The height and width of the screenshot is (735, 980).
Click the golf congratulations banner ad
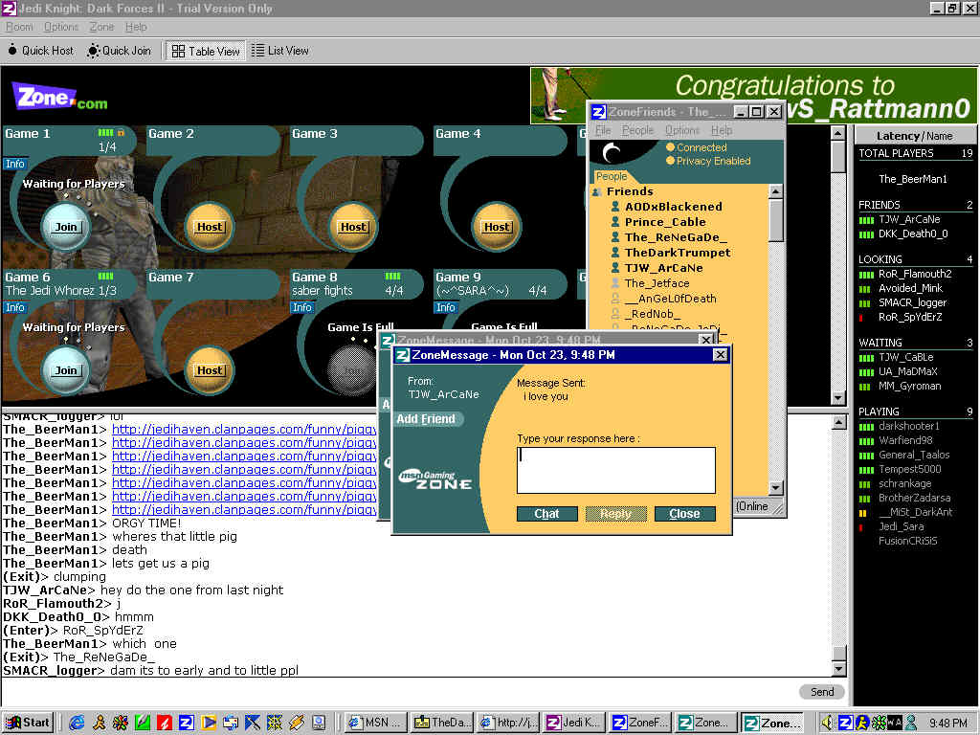pyautogui.click(x=754, y=96)
